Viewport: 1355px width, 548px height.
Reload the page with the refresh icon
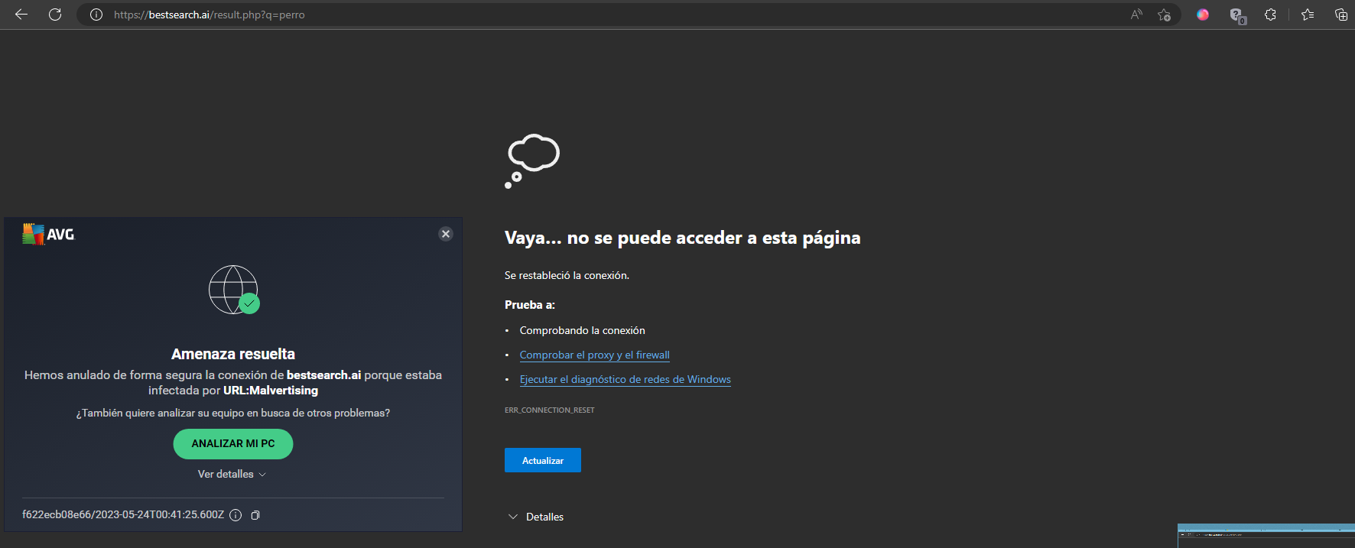[x=55, y=15]
